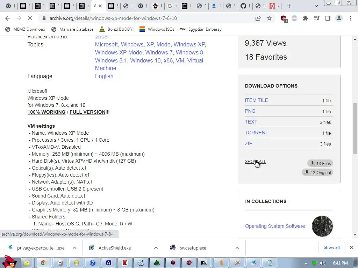Close the currently active tab
Screen dimensions: 358x268
tap(100, 6)
